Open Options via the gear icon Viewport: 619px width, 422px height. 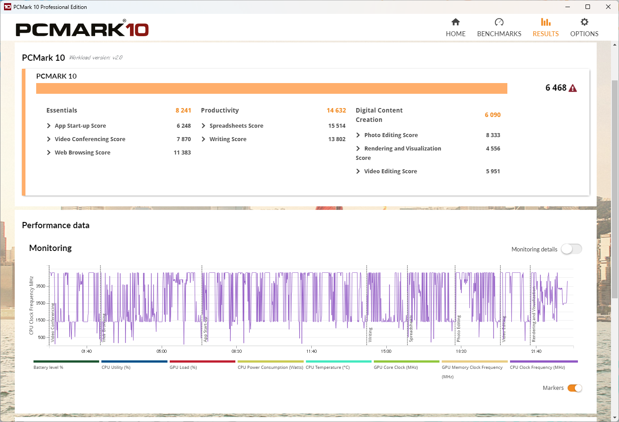click(584, 22)
